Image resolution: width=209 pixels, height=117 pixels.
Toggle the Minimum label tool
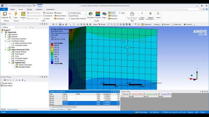point(113,19)
